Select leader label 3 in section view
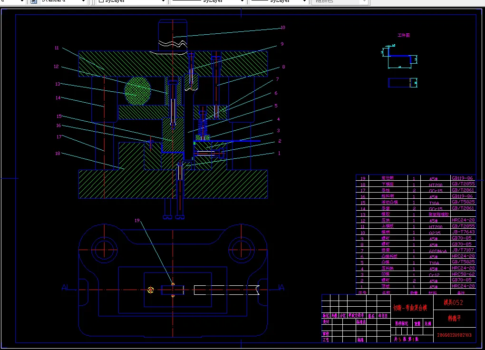This screenshot has height=350, width=485. pyautogui.click(x=278, y=131)
